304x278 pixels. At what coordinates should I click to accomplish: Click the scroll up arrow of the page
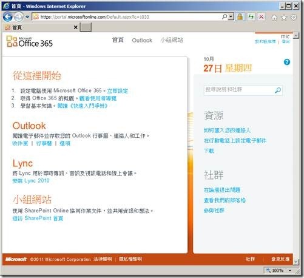296,36
